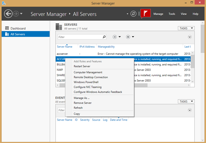This screenshot has height=143, width=206.
Task: Click the back navigation arrow
Action: coord(8,14)
